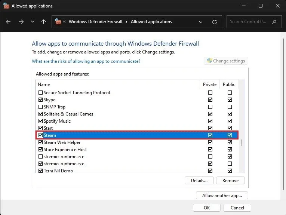This screenshot has width=286, height=215.
Task: Uncheck Solitaire & Casual Games checkbox
Action: click(40, 114)
